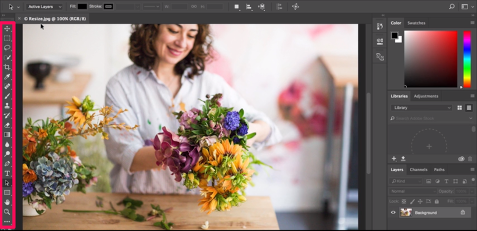
Task: Activate the Horizontal Type tool
Action: [x=7, y=173]
